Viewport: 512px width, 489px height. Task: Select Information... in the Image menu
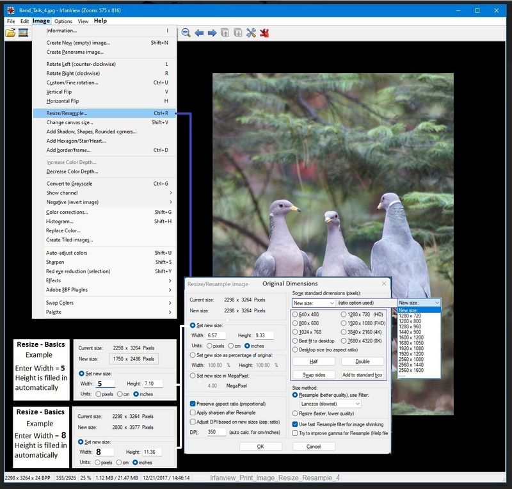[x=104, y=30]
